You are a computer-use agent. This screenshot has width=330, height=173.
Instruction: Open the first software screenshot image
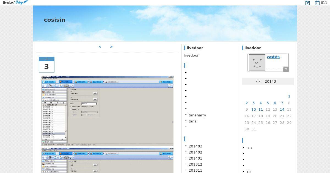[x=108, y=111]
